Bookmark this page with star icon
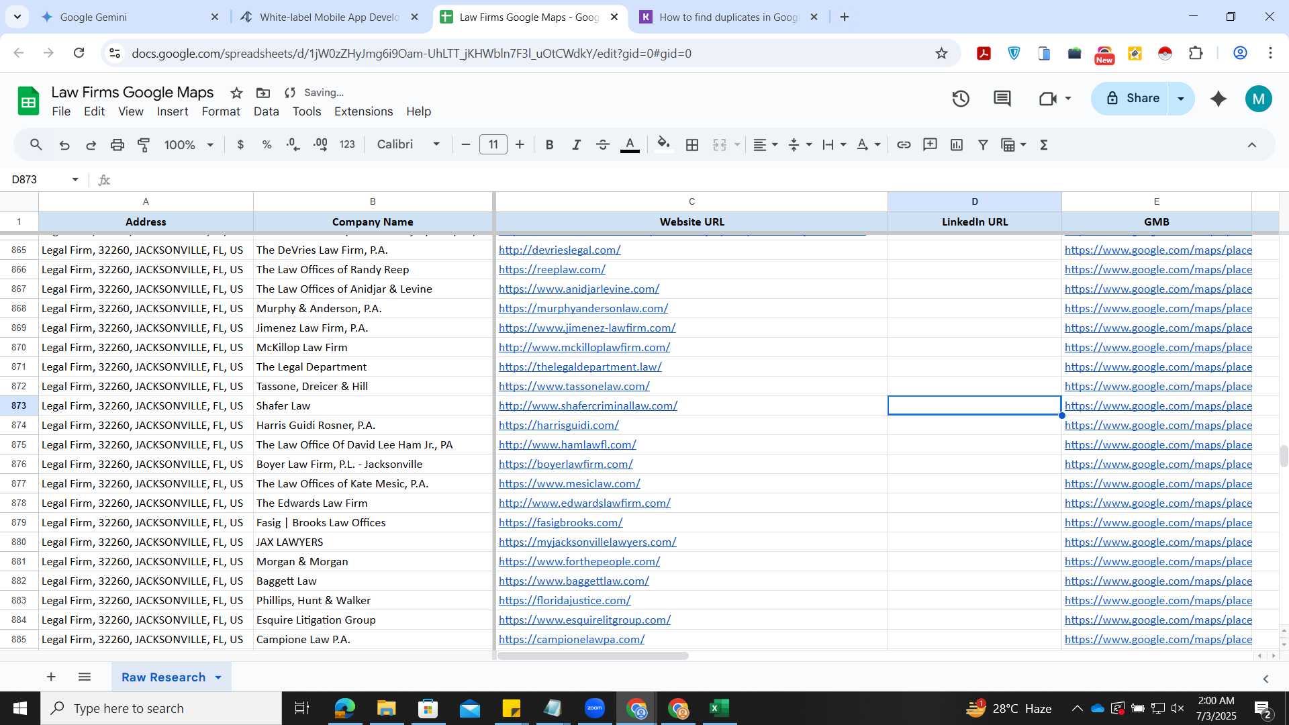1289x725 pixels. [941, 53]
